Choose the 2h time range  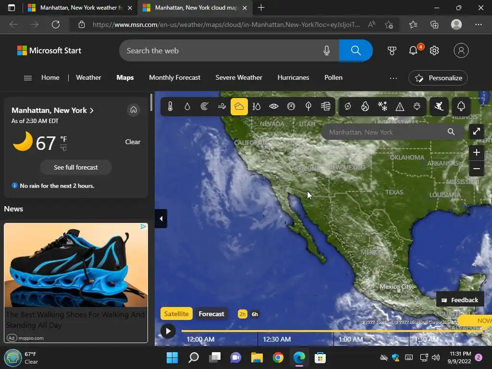[242, 314]
